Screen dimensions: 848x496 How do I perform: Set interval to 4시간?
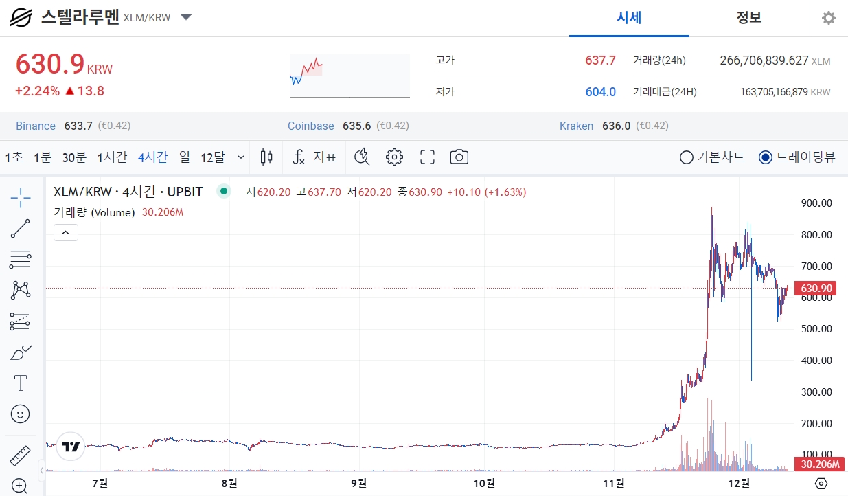coord(152,157)
